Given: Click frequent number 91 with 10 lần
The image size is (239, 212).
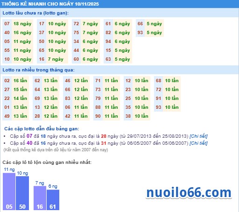Looking at the screenshot, I should 158,99.
